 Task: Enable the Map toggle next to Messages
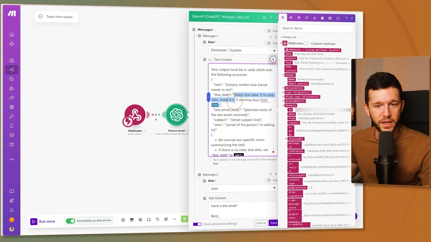(x=267, y=30)
